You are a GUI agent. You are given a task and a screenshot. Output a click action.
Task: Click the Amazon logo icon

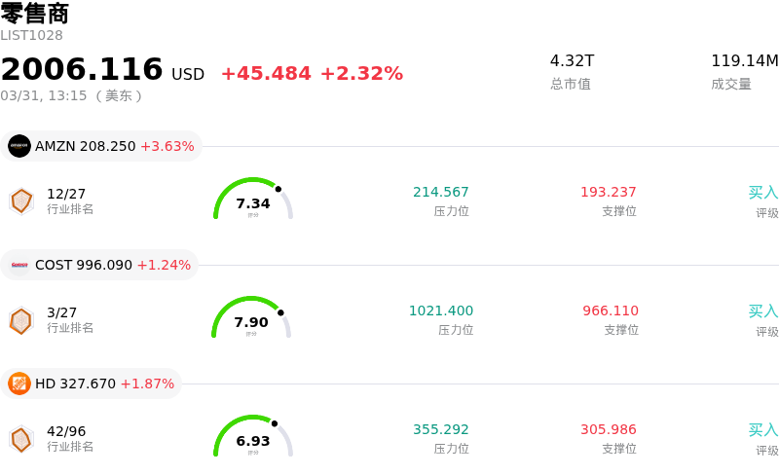[x=19, y=146]
